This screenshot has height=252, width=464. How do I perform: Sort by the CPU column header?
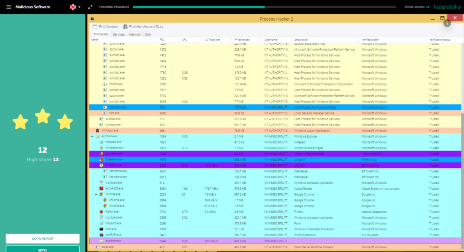[190, 40]
